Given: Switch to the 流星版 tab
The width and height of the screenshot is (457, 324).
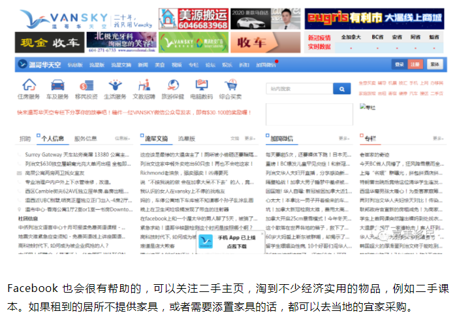Looking at the screenshot, I should coord(186,138).
